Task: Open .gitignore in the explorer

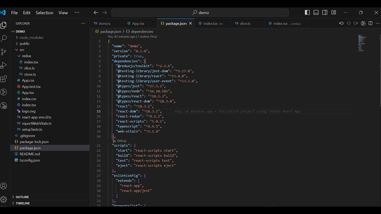Action: tap(50, 136)
